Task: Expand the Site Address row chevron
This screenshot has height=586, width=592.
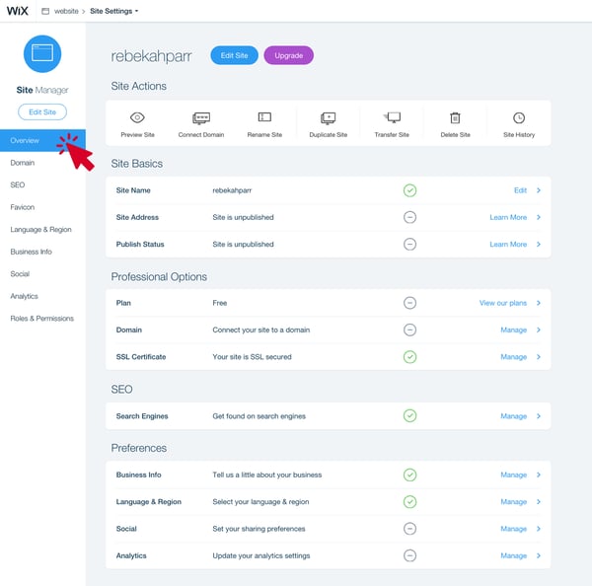Action: click(539, 217)
